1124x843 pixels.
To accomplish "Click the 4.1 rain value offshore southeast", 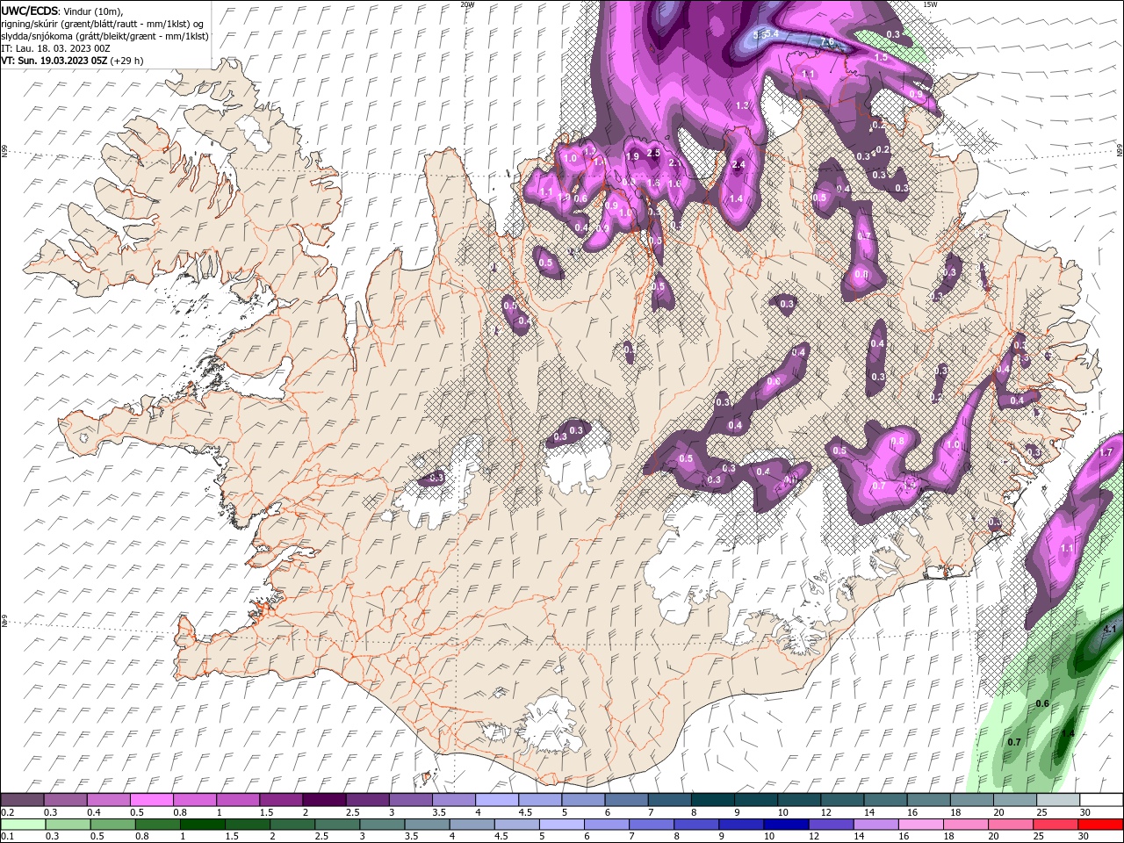I will (1109, 629).
